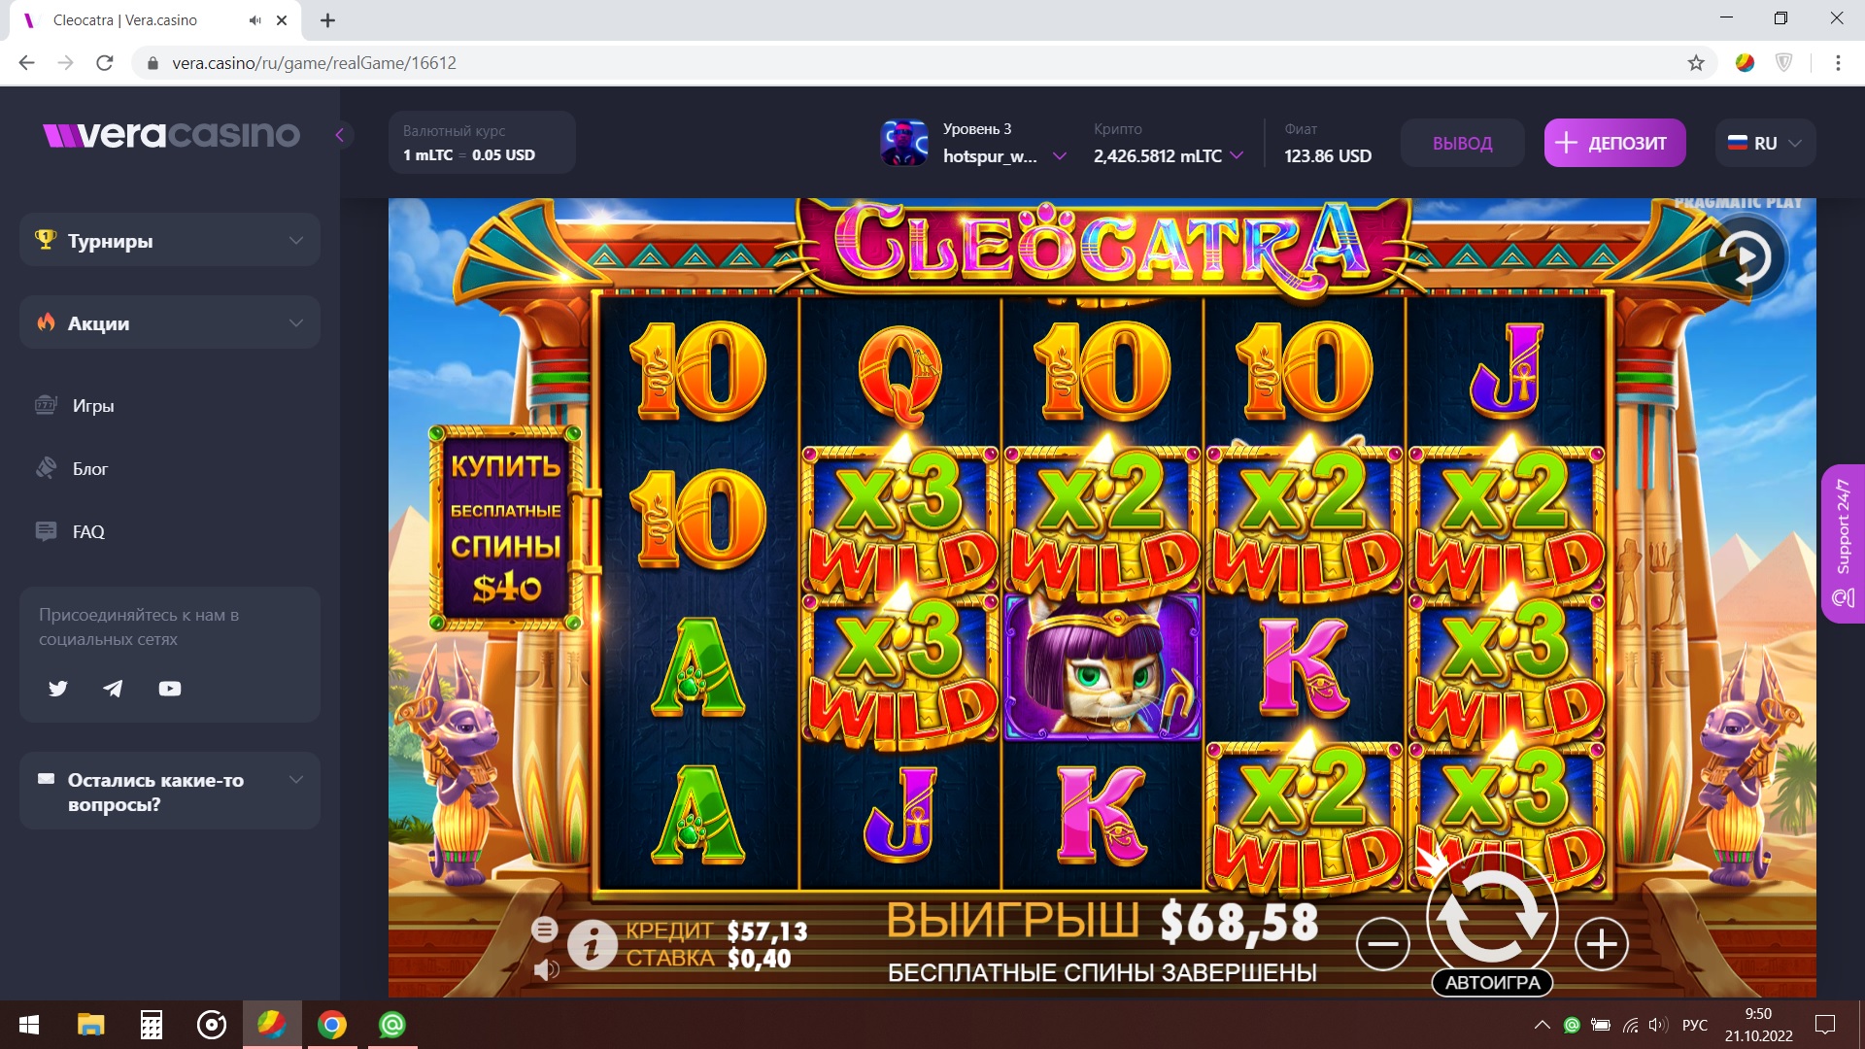Increase the bet with plus button

click(x=1602, y=943)
